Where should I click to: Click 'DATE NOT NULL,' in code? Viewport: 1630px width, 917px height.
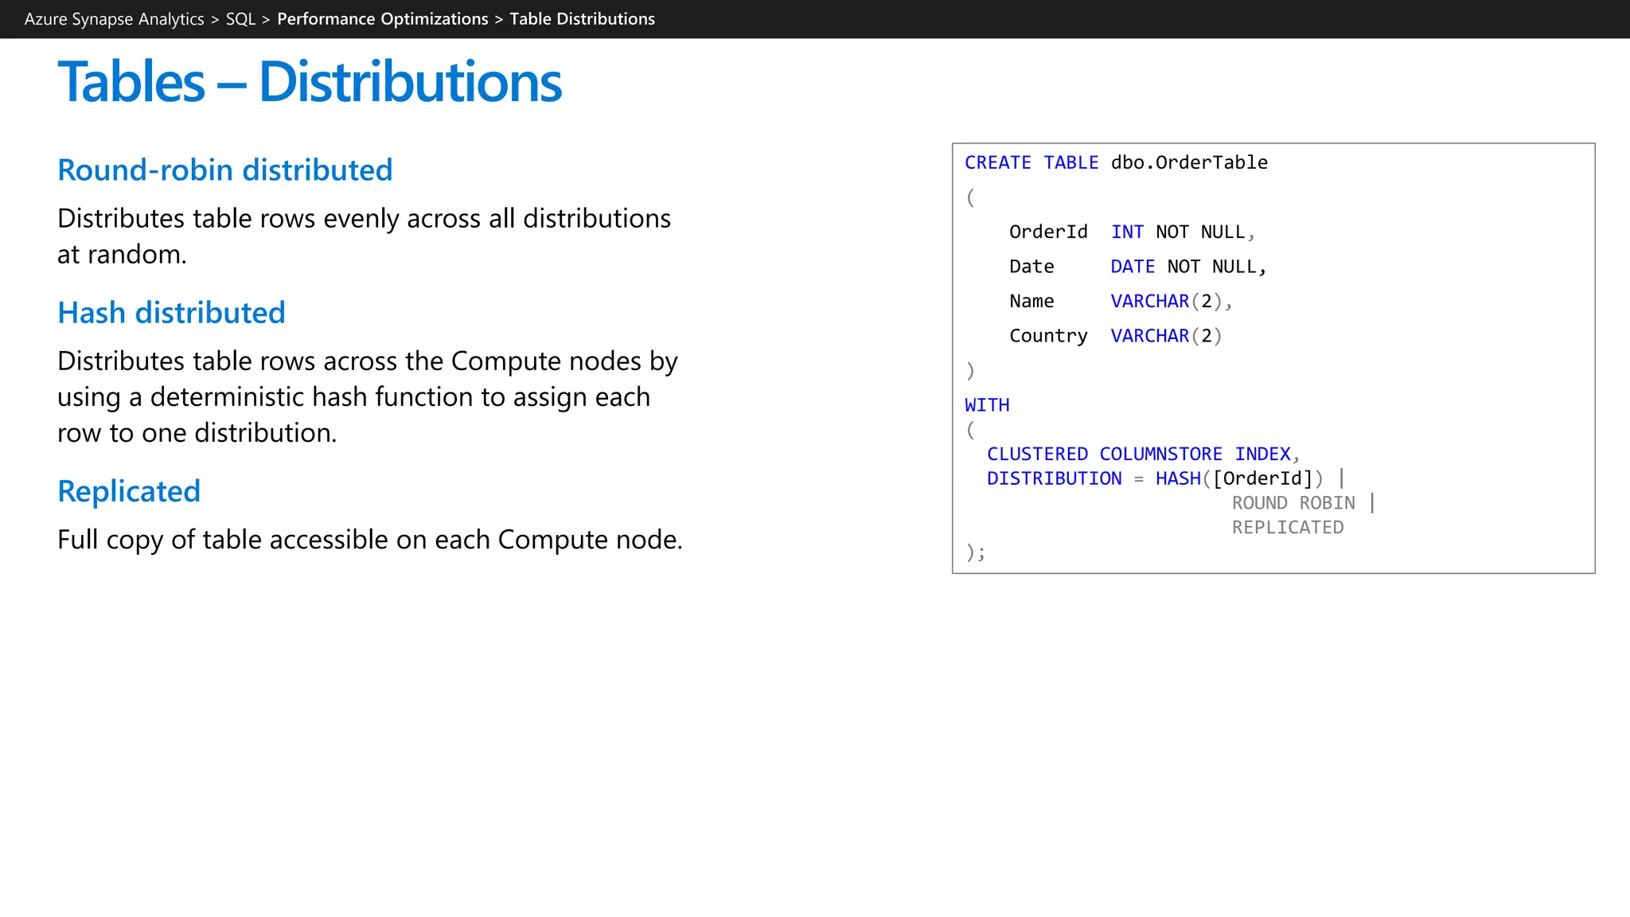click(x=1187, y=267)
